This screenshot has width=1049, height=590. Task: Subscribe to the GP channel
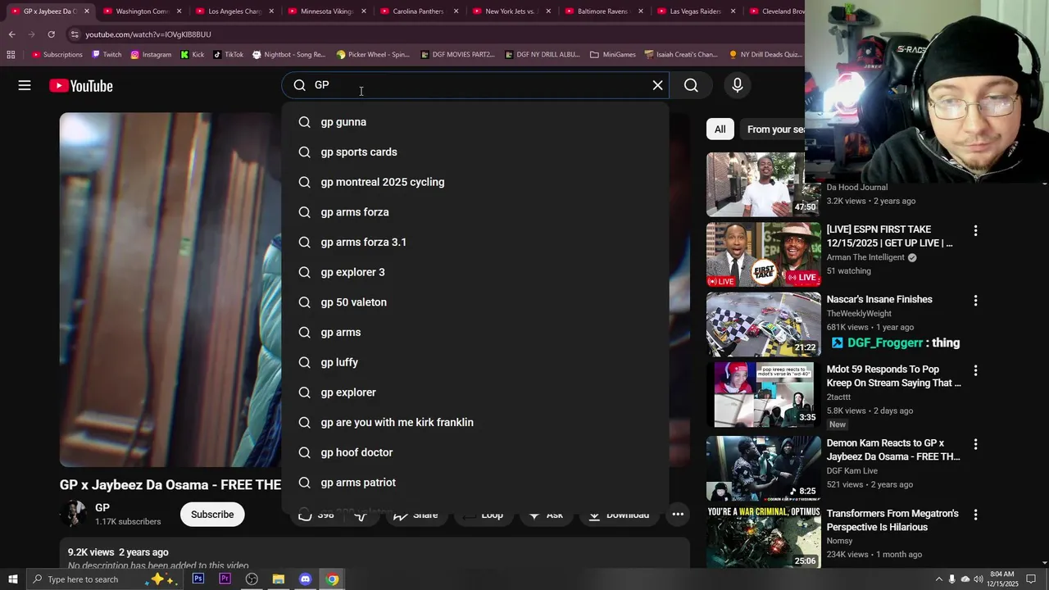pyautogui.click(x=212, y=515)
